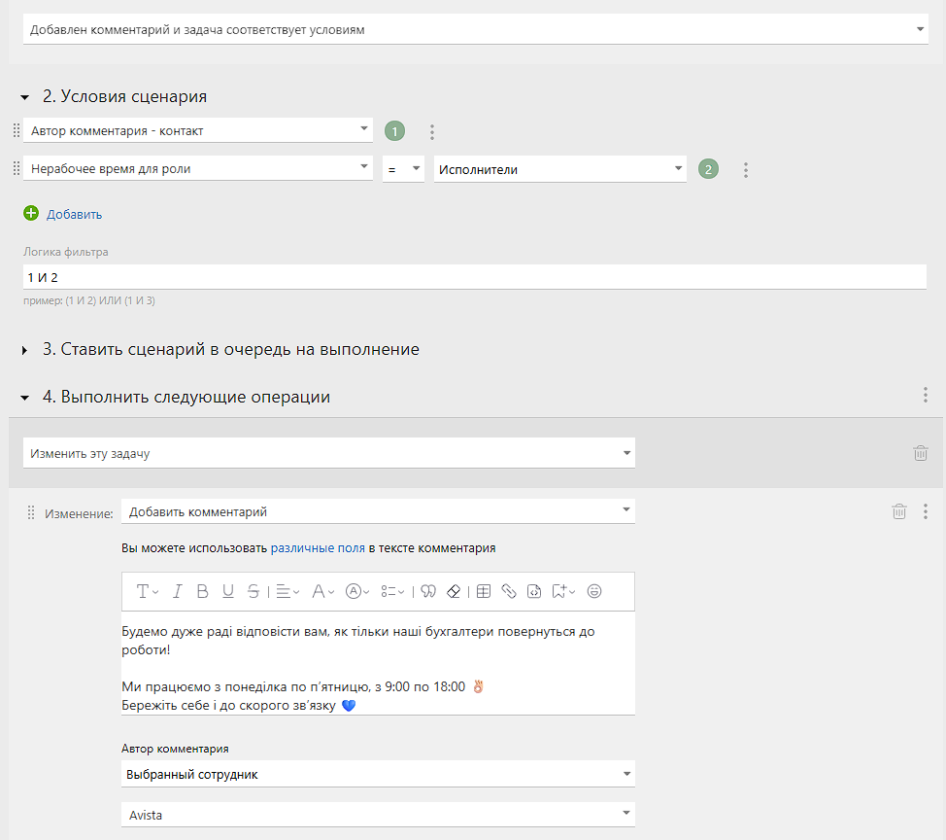Click the green condition badge number 1
The image size is (946, 840).
pyautogui.click(x=394, y=131)
